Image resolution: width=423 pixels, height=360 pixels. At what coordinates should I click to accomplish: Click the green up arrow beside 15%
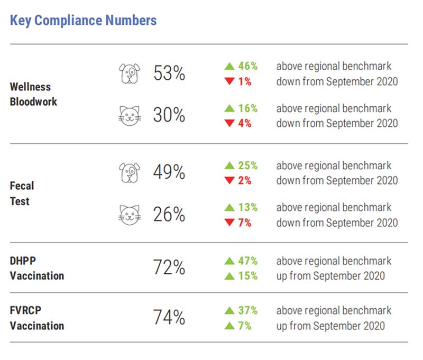pos(229,276)
